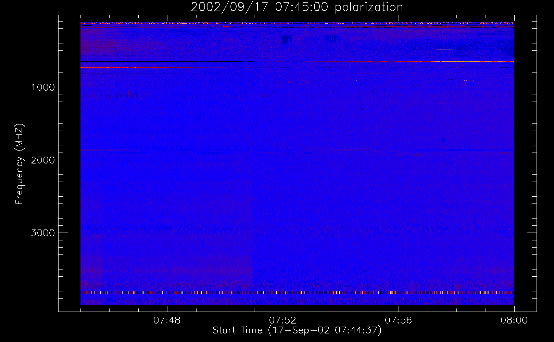Click the plot title '2002/09/17 07:45:00 polarization'
Image resolution: width=554 pixels, height=342 pixels.
coord(297,7)
